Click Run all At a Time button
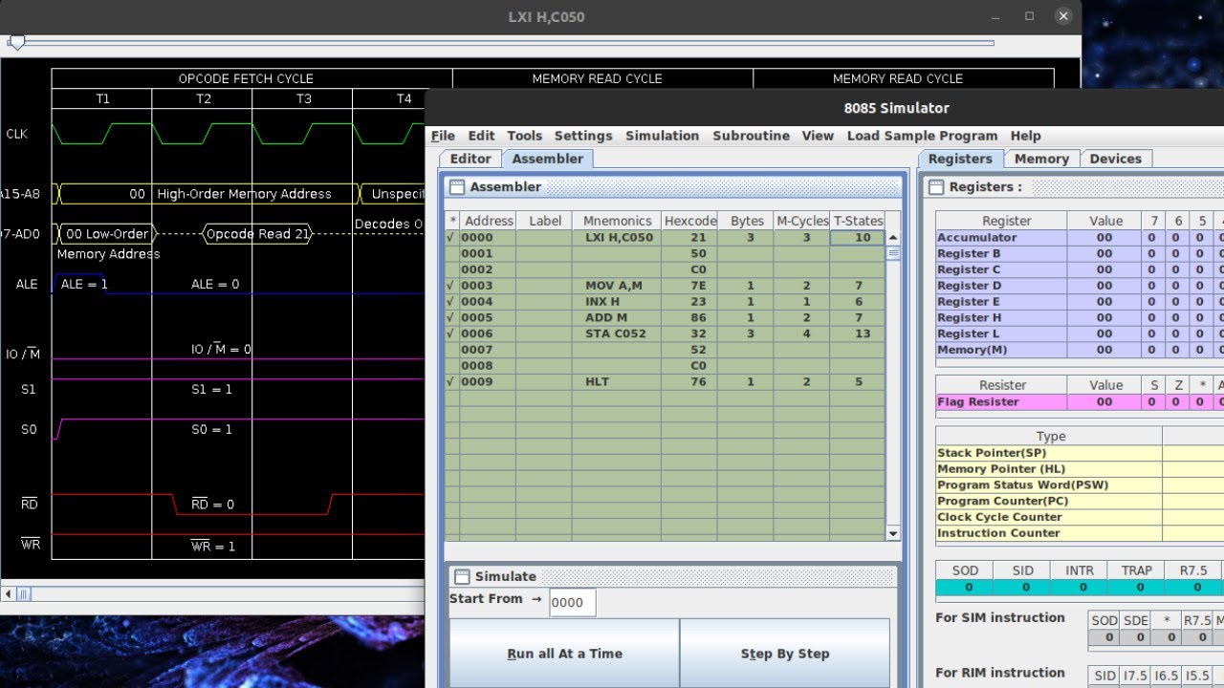The image size is (1224, 688). click(564, 654)
